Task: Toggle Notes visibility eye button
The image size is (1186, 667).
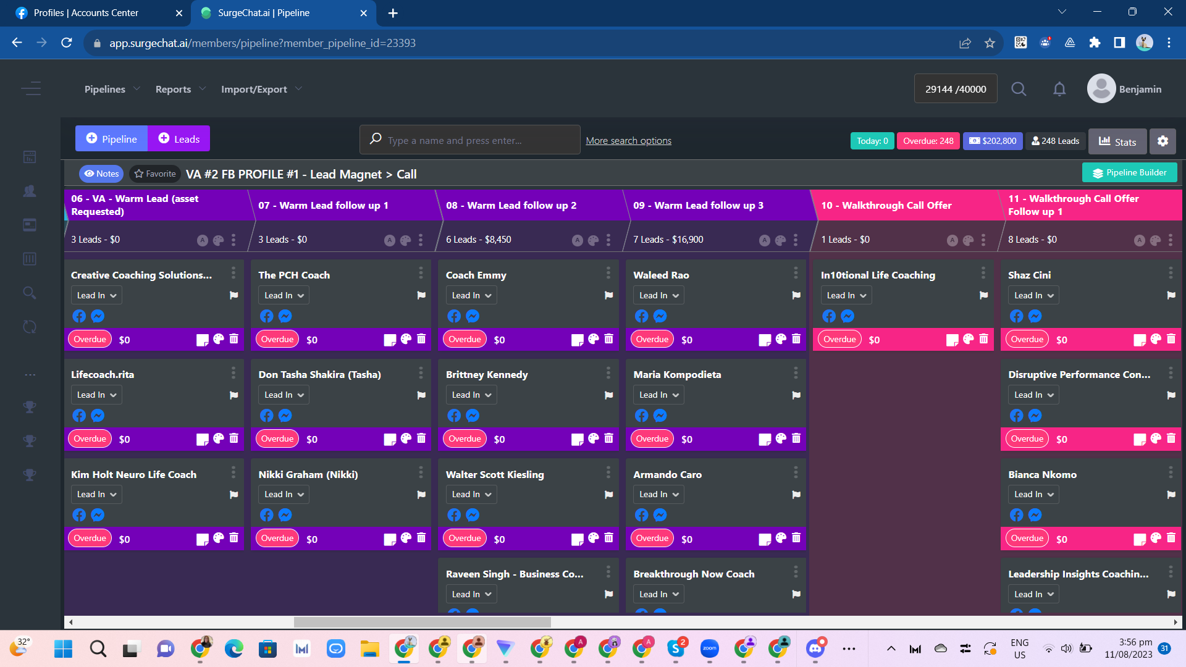Action: [101, 174]
